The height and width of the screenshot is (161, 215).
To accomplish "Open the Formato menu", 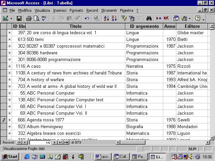I will (x=76, y=10).
